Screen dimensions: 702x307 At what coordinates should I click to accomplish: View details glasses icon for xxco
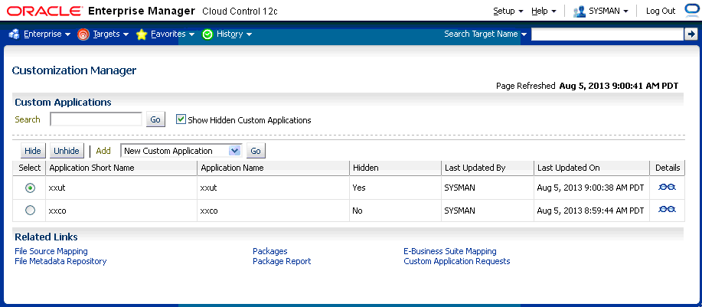[x=667, y=210]
